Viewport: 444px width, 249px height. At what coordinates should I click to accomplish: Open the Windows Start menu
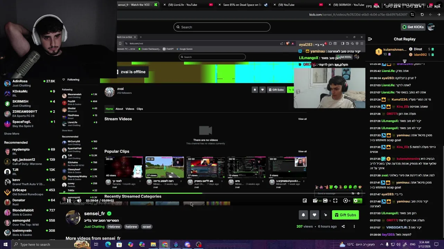5,245
